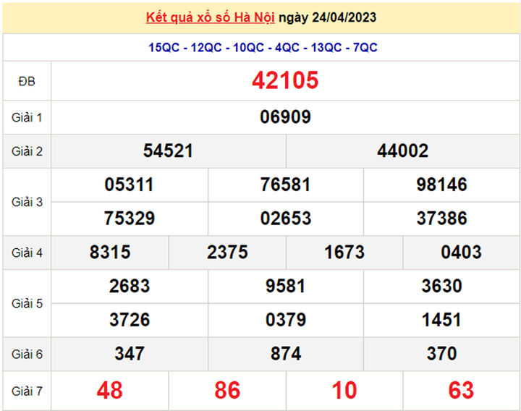Select Giải 7 red number 10
The image size is (521, 411).
click(344, 391)
